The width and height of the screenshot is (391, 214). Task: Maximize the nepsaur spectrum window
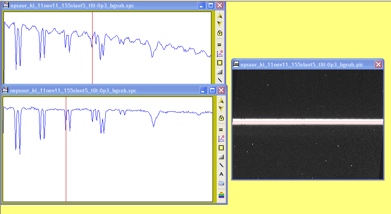coord(212,90)
